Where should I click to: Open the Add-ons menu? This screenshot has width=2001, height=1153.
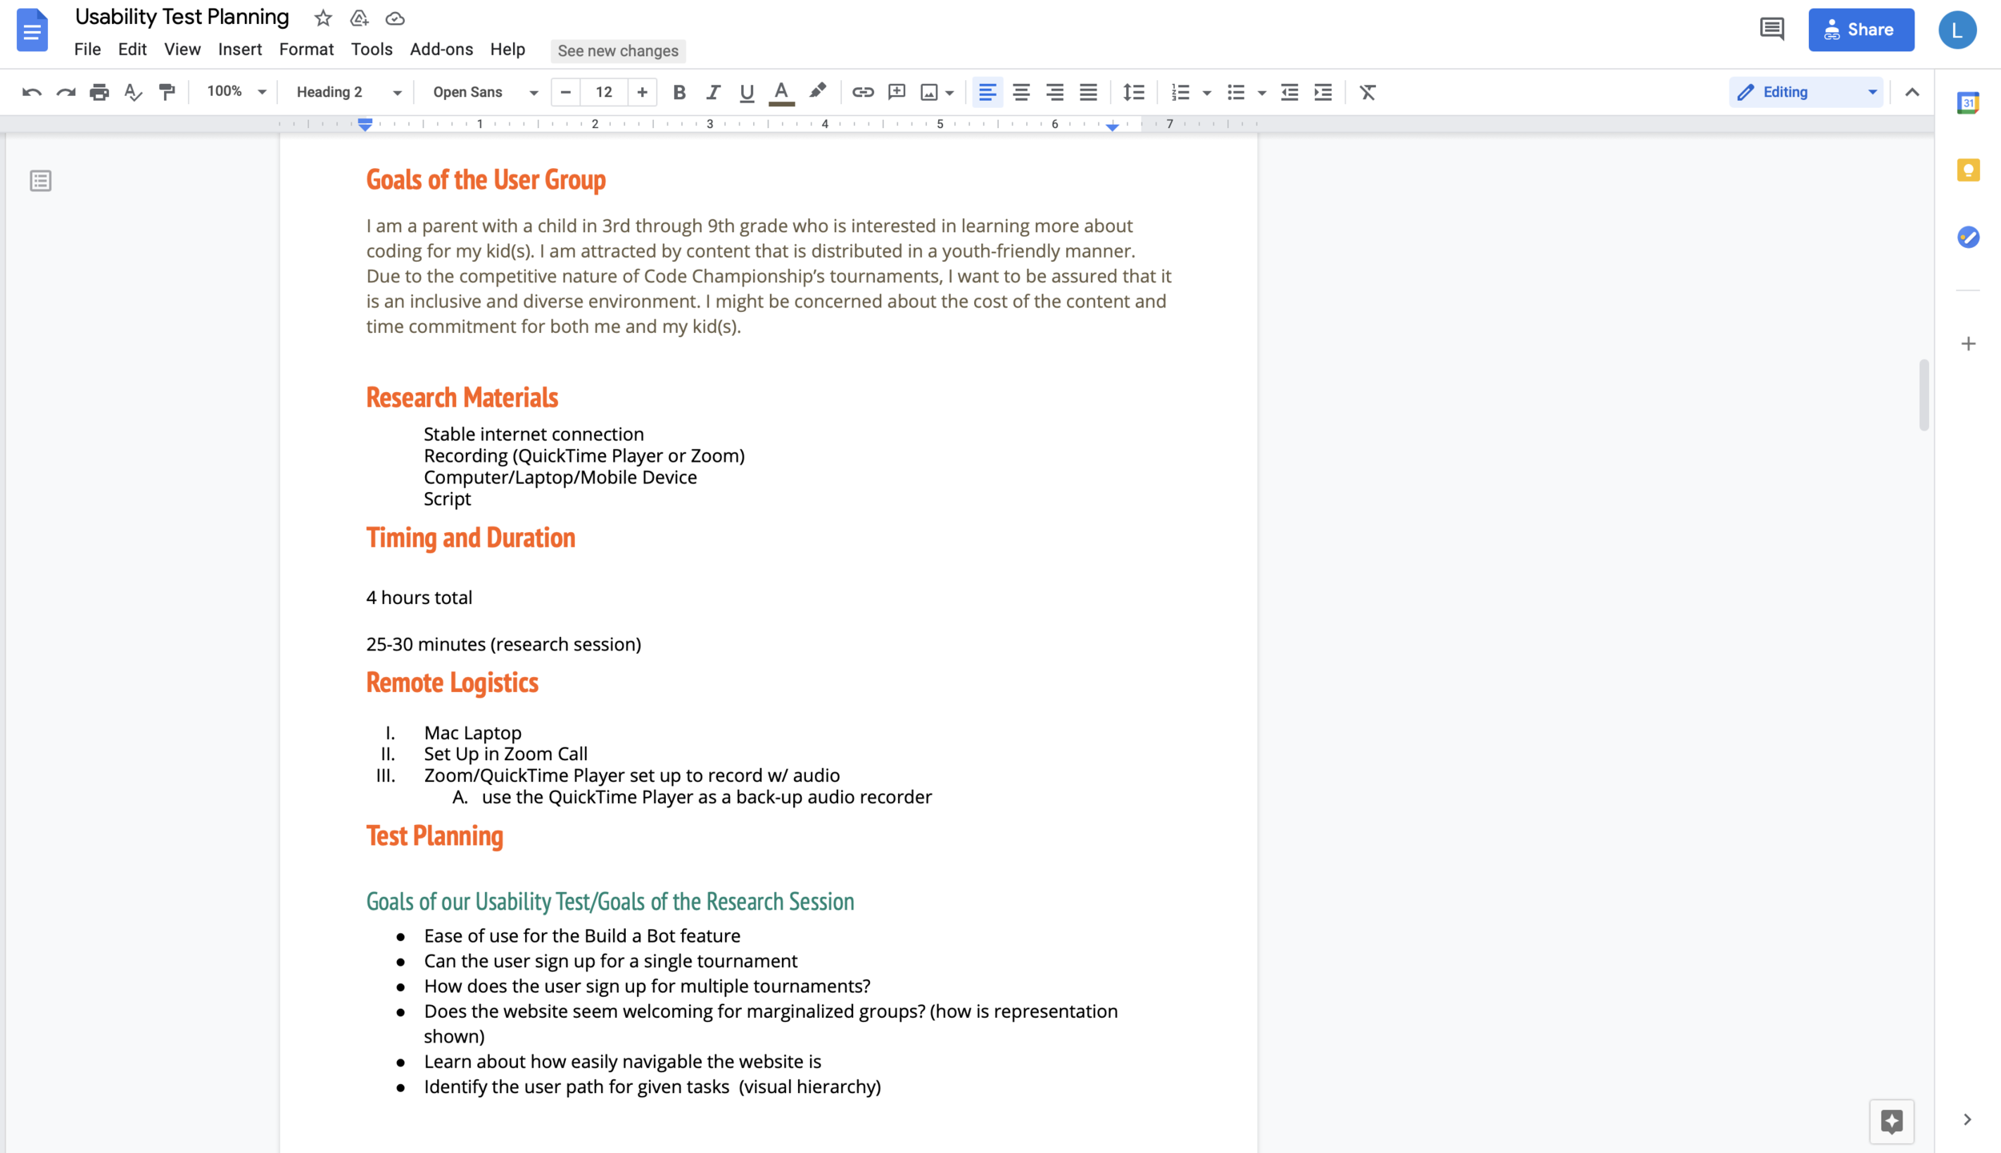(441, 50)
